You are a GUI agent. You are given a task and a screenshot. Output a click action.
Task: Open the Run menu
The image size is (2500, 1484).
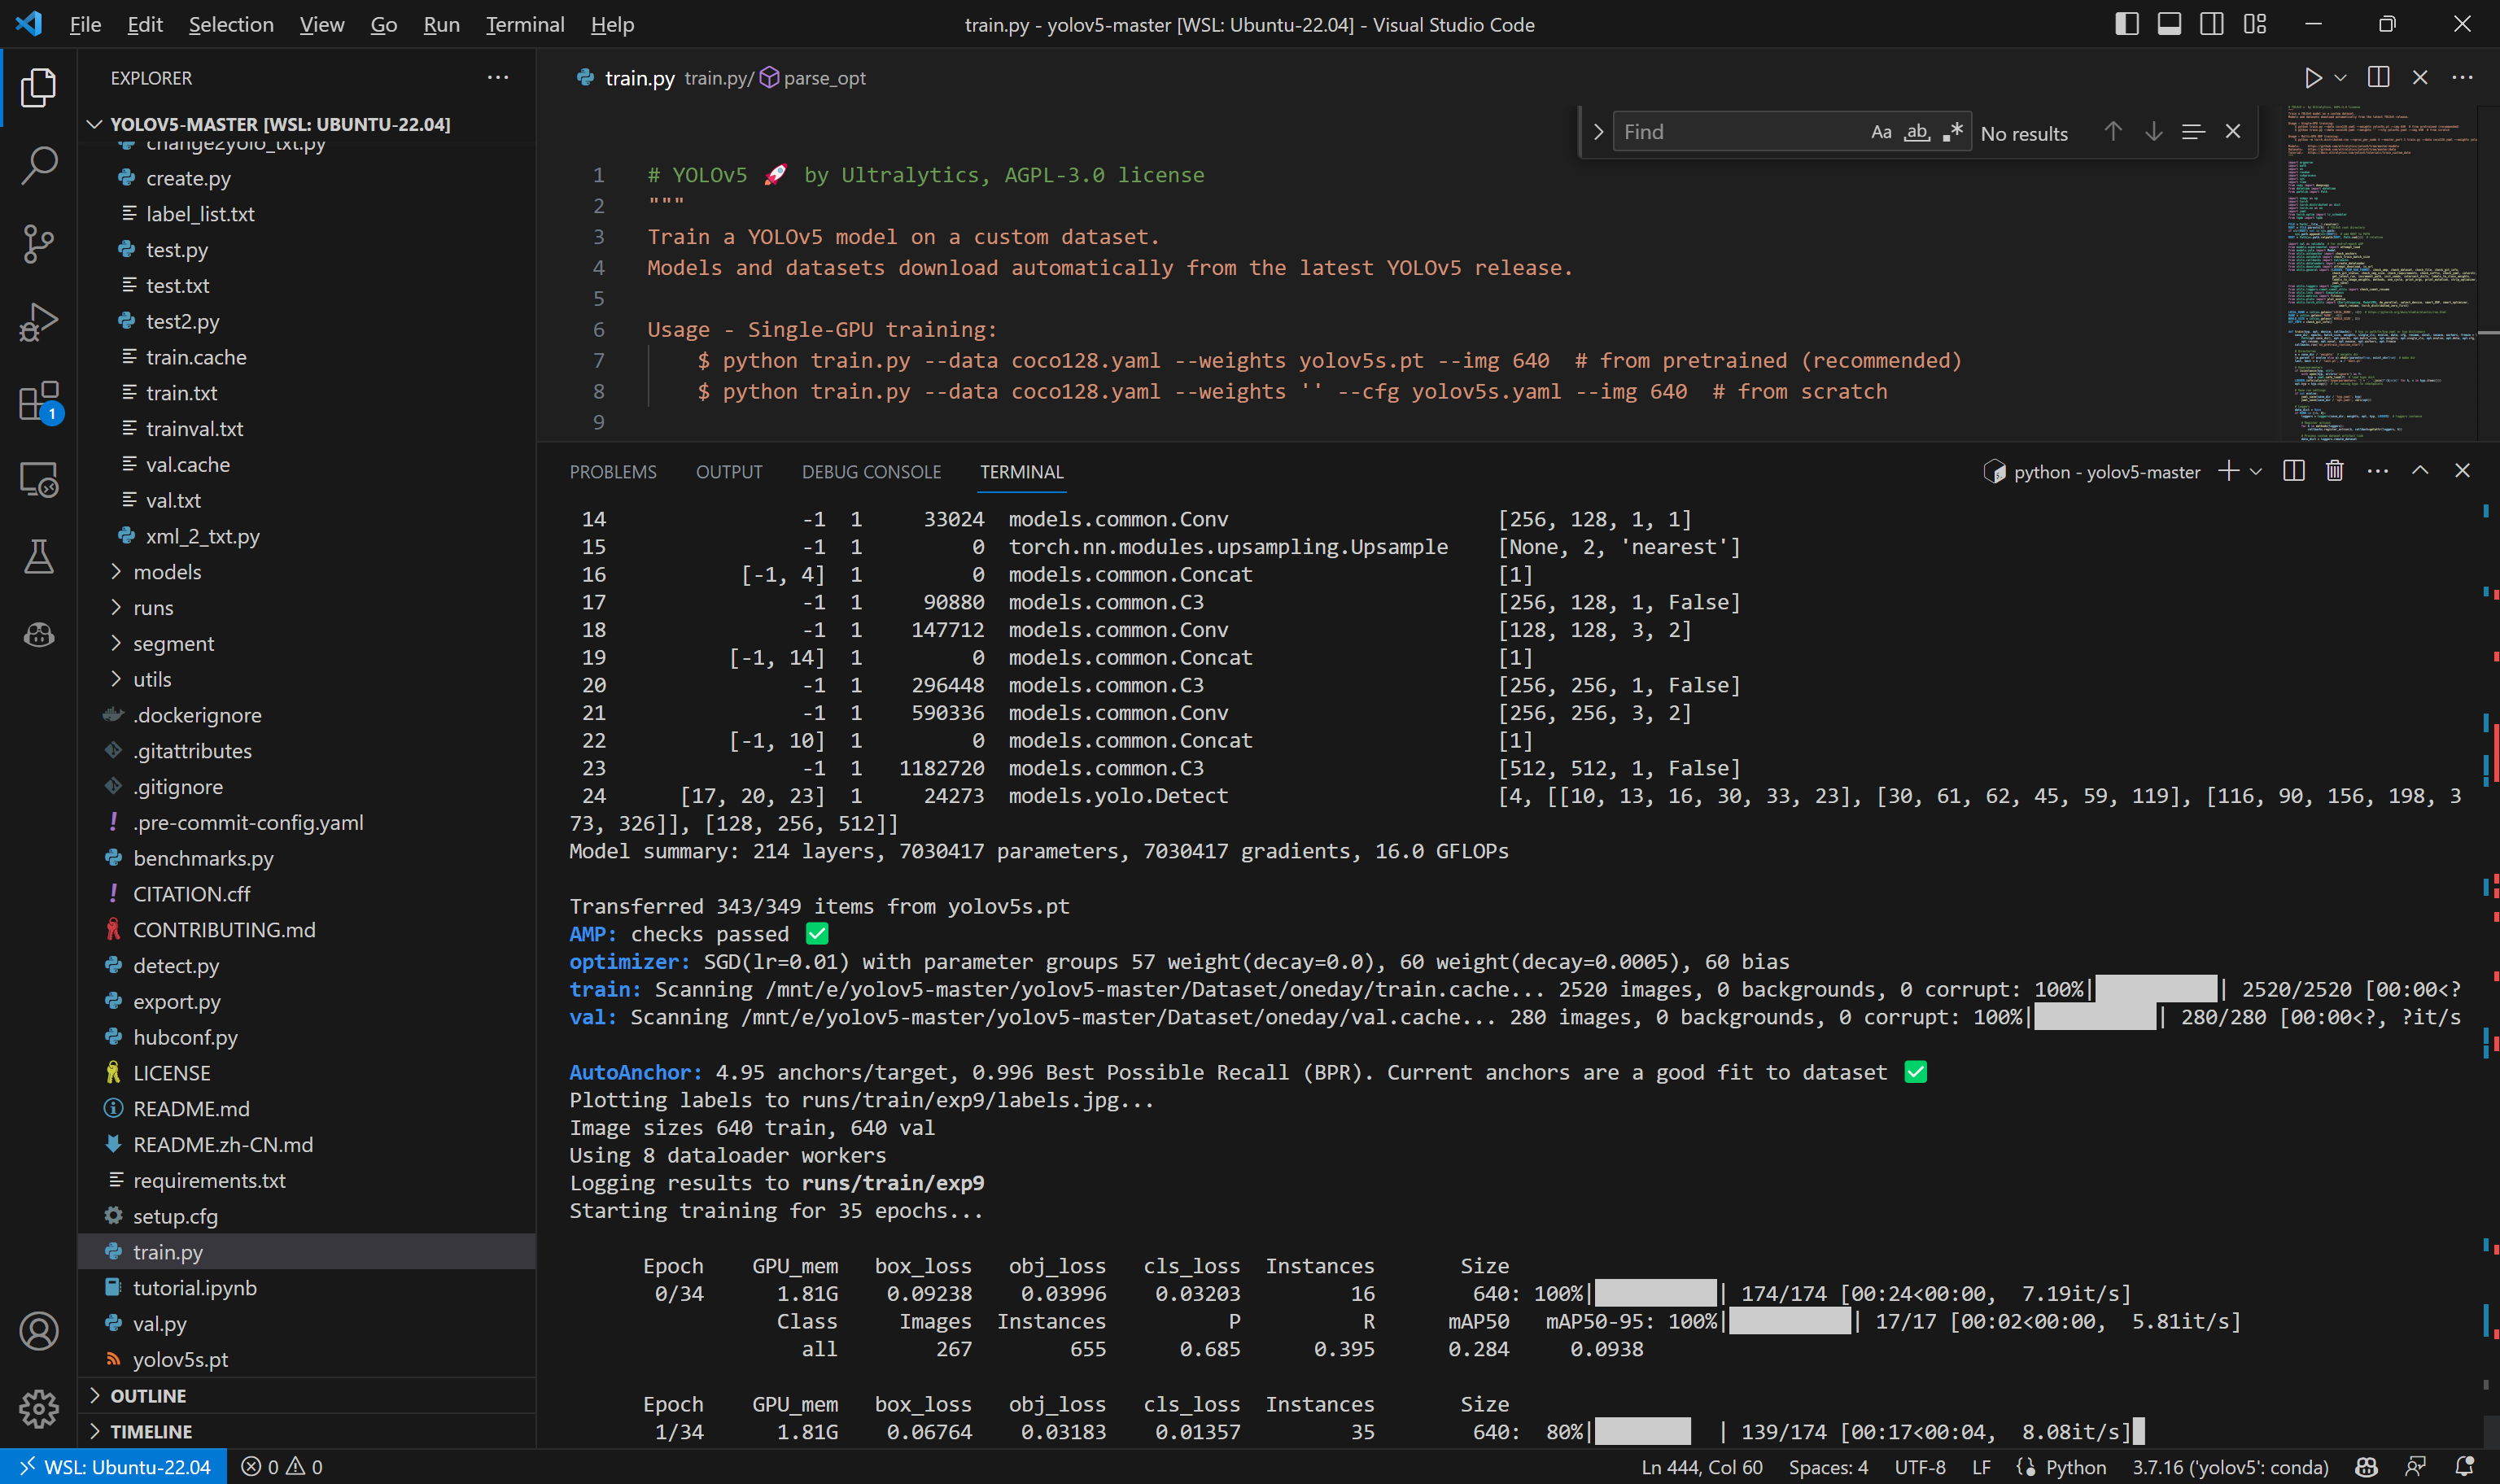(441, 24)
